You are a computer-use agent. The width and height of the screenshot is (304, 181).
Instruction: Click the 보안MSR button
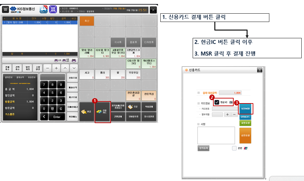pos(245,108)
